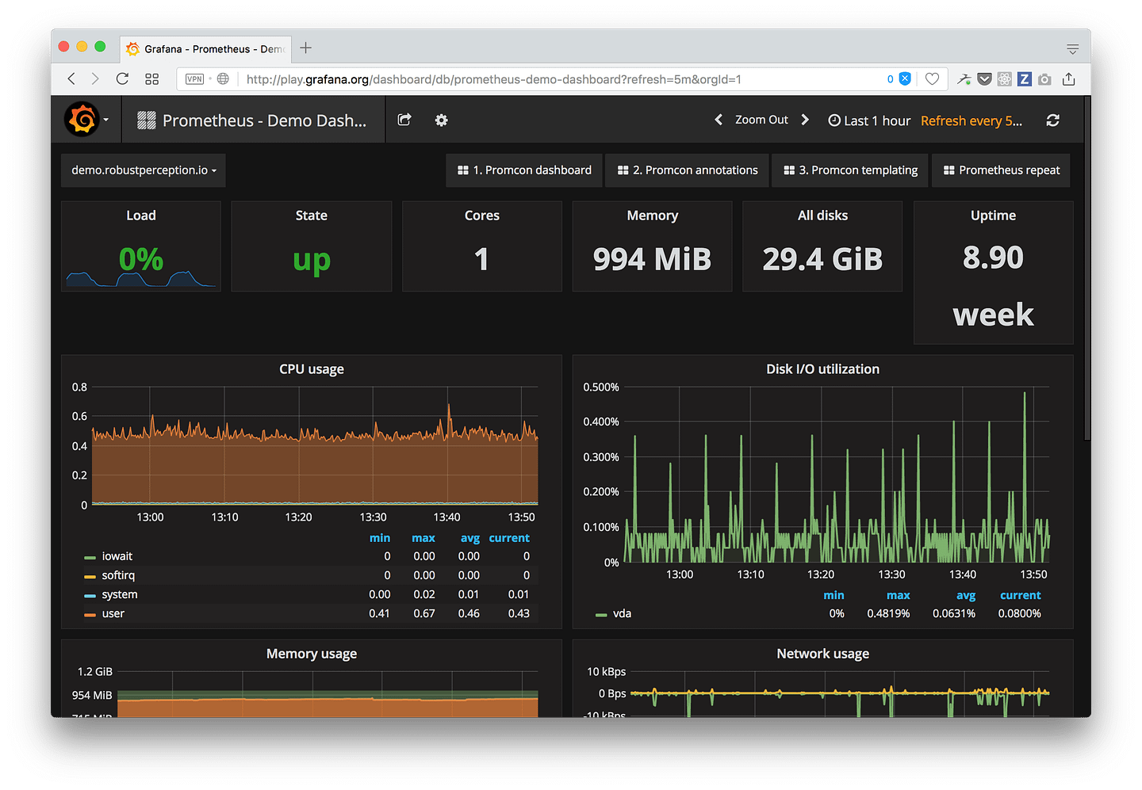Screen dimensions: 1142x790
Task: Sort CPU legend by max column
Action: coord(423,538)
